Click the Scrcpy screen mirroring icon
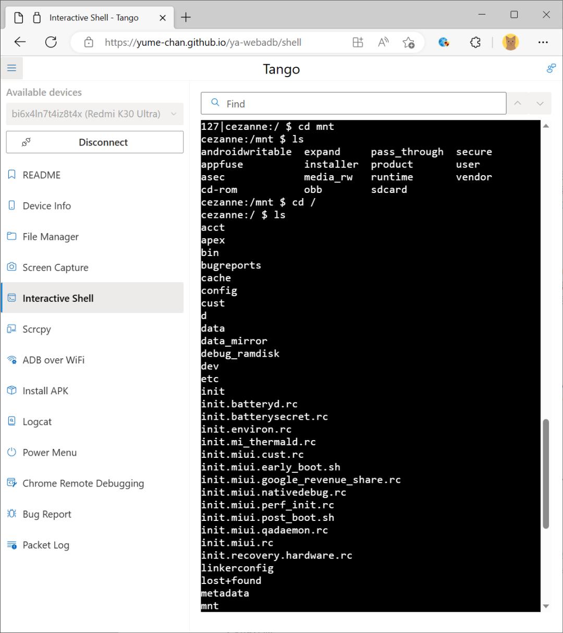Screen dimensions: 563x633 (11, 329)
